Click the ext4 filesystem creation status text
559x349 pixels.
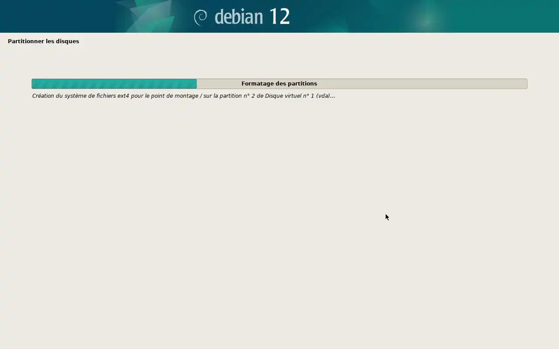(x=183, y=96)
